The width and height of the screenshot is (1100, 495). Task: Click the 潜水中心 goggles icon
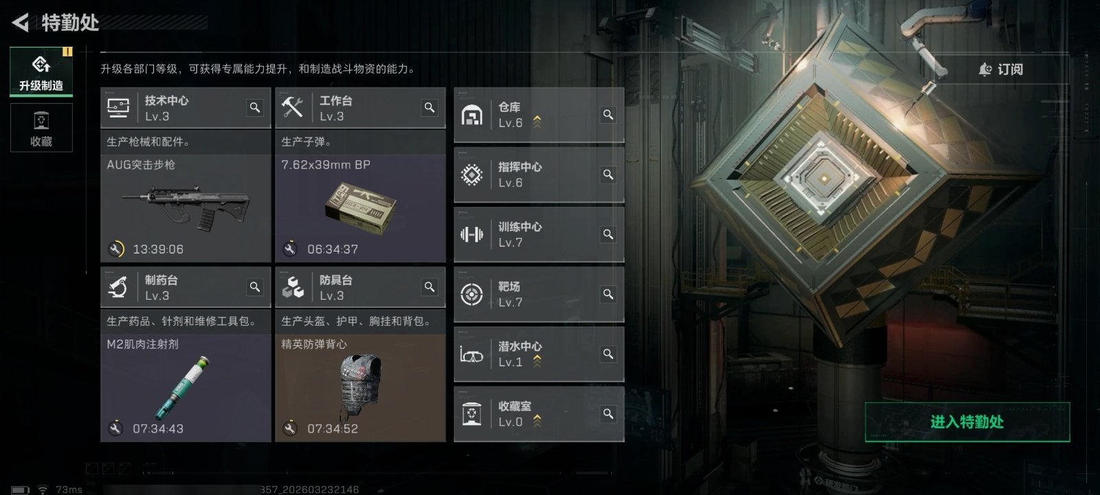pyautogui.click(x=472, y=355)
